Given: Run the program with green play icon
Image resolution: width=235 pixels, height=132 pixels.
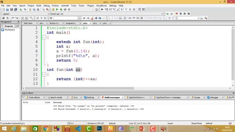Looking at the screenshot, I should 57,10.
